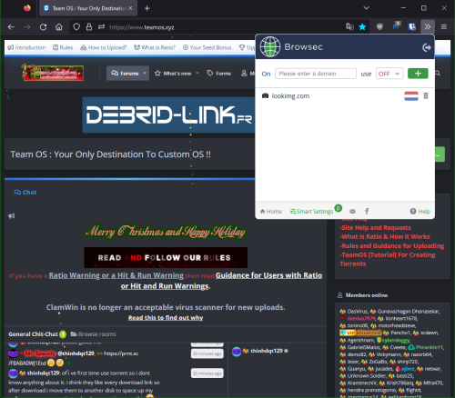
Task: Open member DasVirus profile
Action: (x=358, y=311)
